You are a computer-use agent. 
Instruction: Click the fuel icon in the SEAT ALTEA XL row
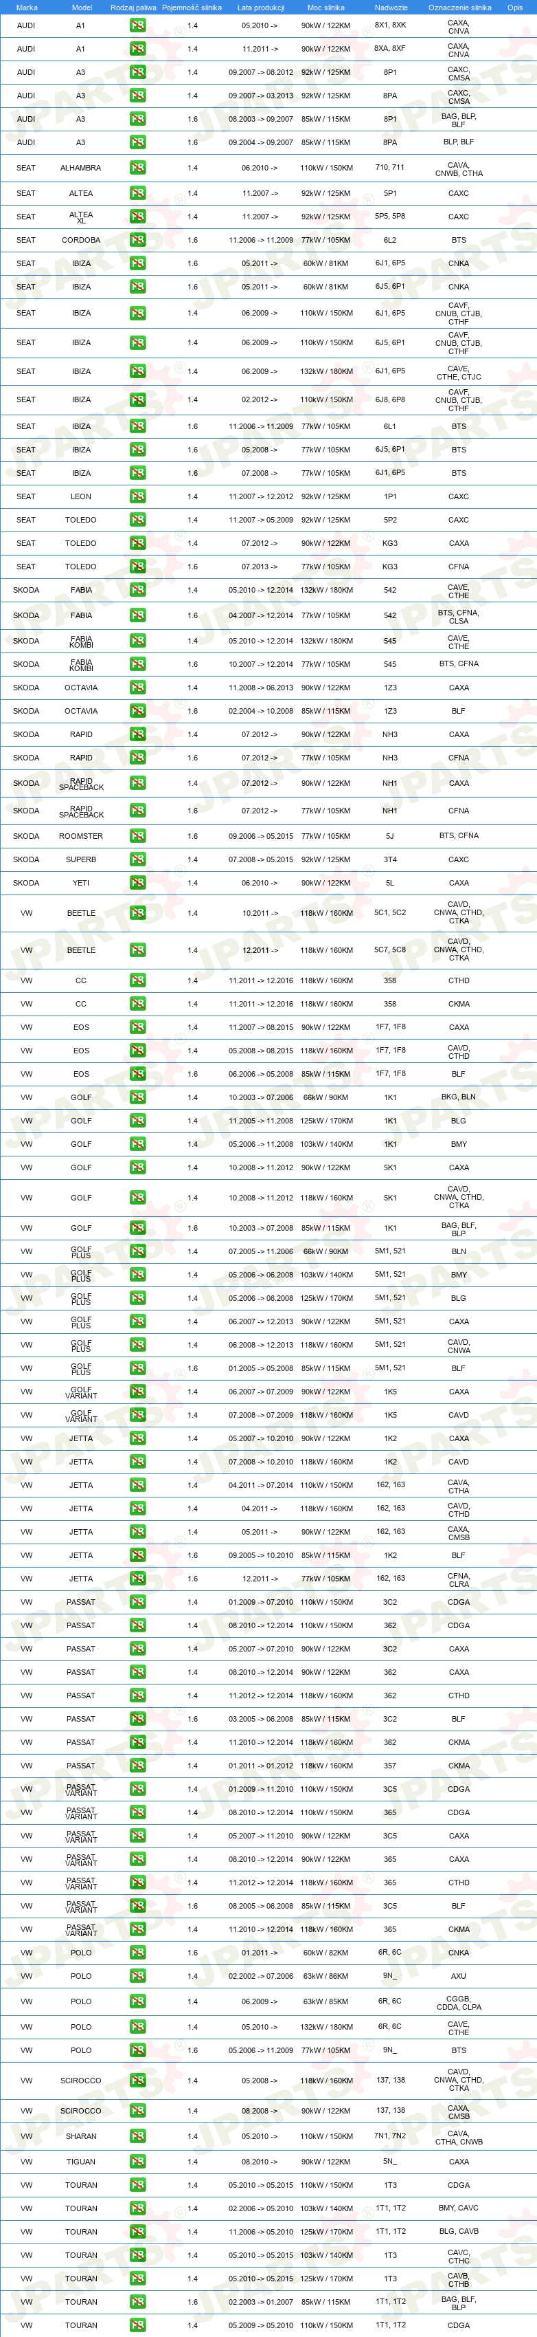[x=137, y=217]
